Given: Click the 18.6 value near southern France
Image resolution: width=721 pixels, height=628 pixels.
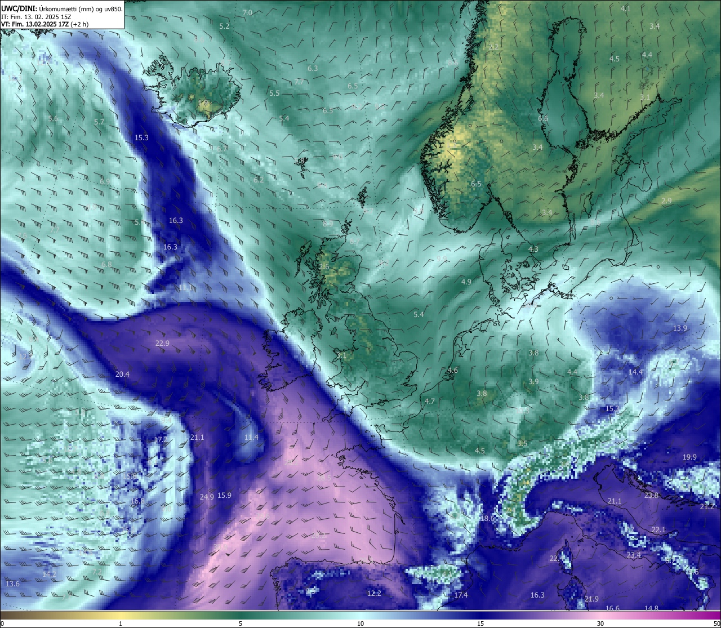Looking at the screenshot, I should 487,518.
